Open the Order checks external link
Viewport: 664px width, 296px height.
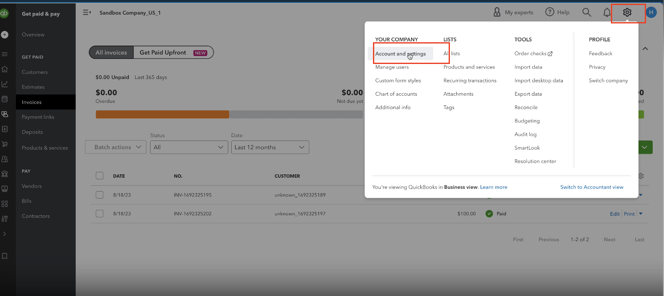point(534,54)
